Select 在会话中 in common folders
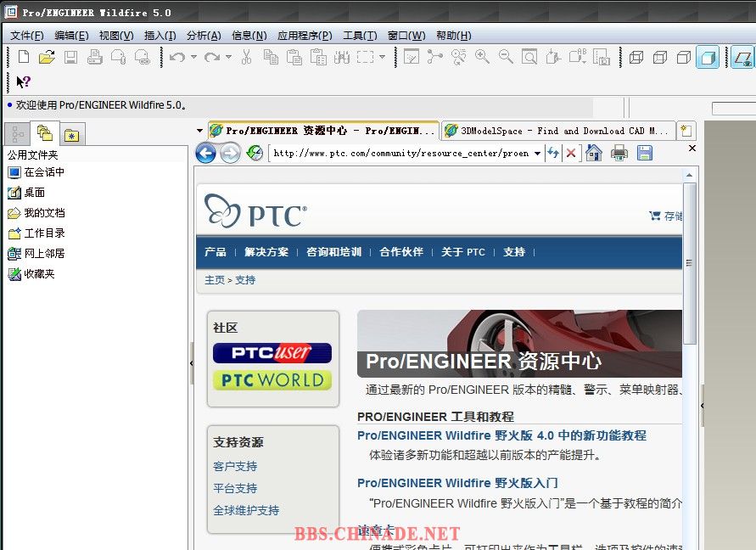756x550 pixels. point(36,172)
